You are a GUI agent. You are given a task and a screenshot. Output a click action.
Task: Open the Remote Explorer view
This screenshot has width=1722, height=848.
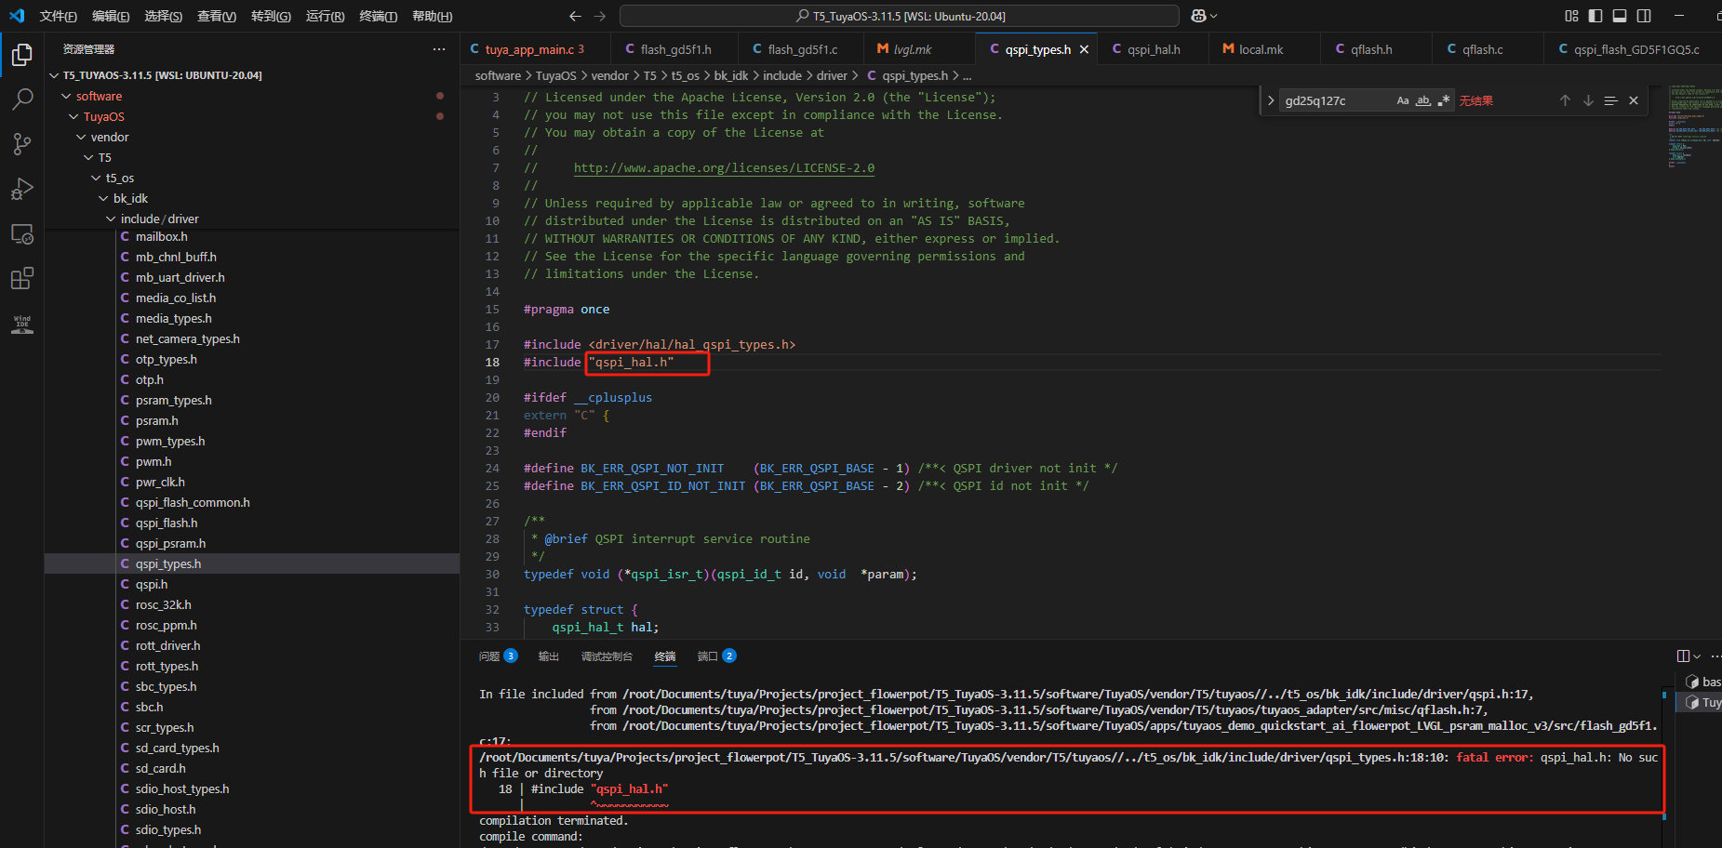coord(21,233)
